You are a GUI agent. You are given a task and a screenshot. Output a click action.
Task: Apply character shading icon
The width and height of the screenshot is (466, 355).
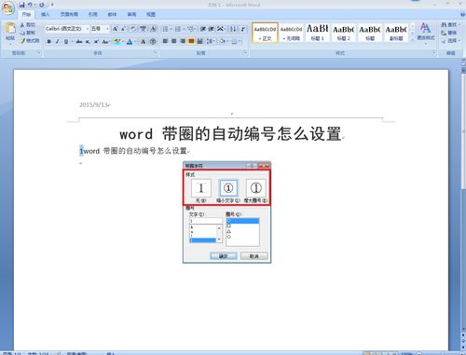(x=143, y=41)
